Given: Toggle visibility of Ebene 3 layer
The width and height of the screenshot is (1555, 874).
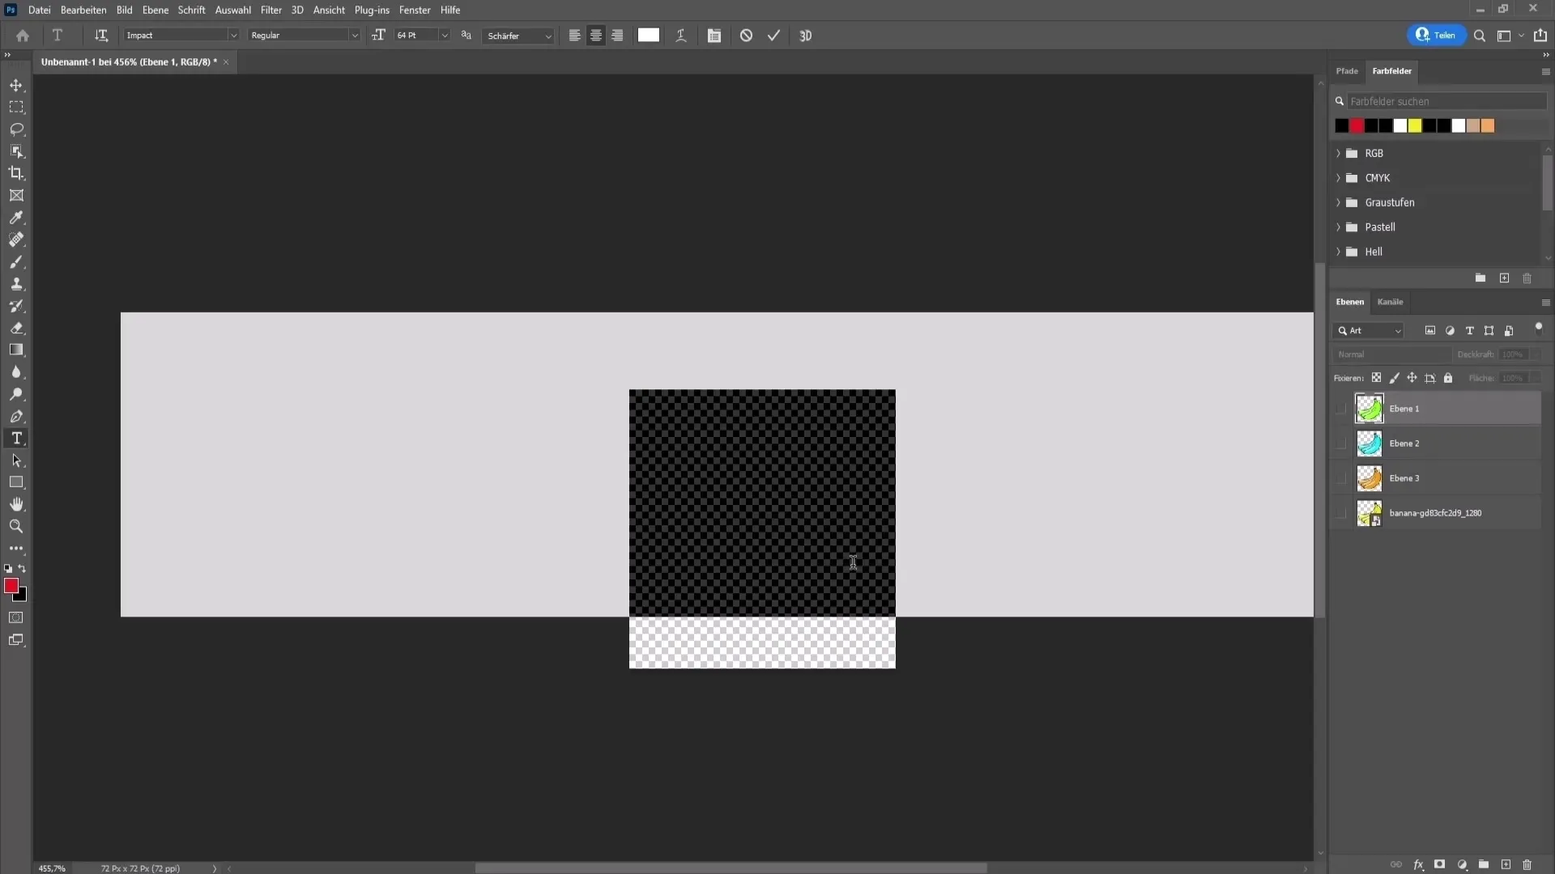Looking at the screenshot, I should pos(1340,478).
